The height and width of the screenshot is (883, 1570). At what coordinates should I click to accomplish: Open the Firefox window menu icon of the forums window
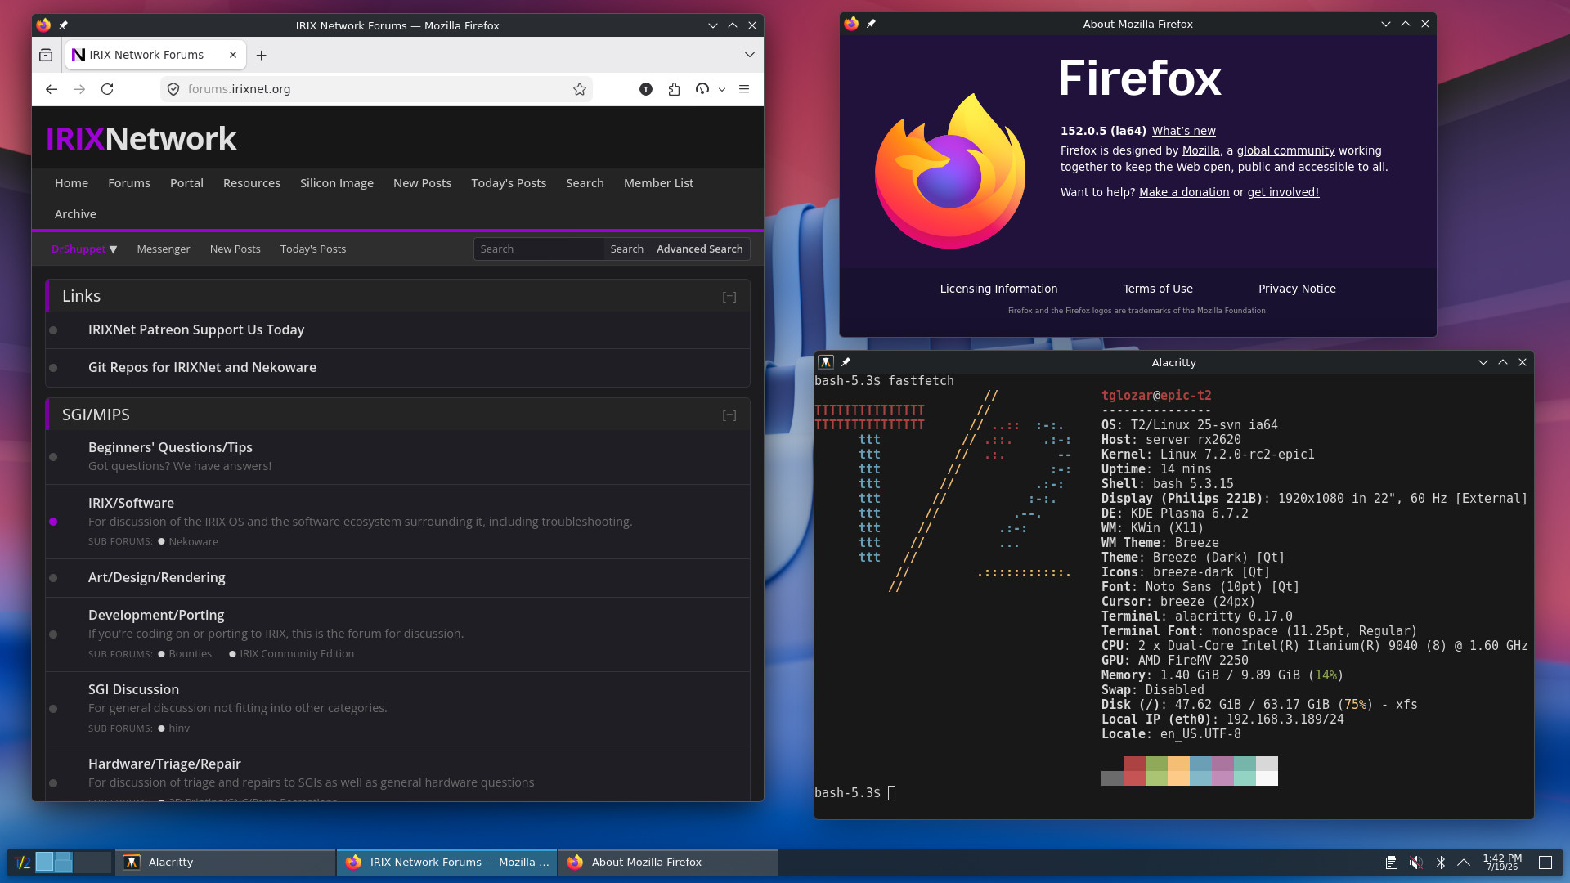point(43,25)
